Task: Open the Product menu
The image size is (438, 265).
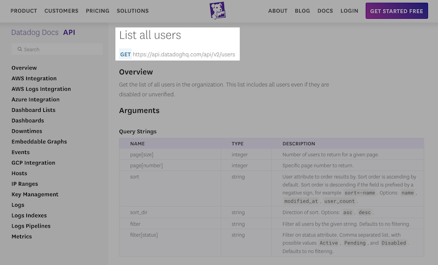Action: [x=24, y=11]
